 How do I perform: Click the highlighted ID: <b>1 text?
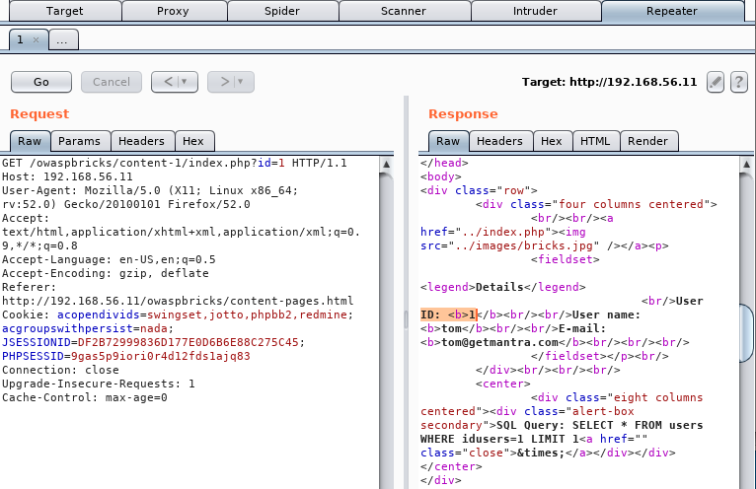click(448, 315)
